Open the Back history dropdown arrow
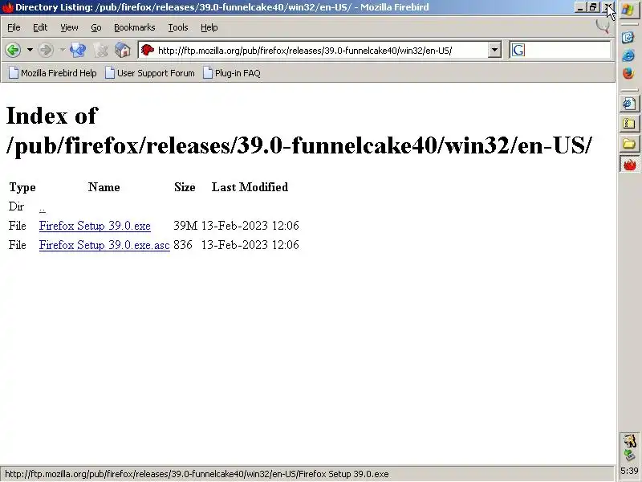The image size is (642, 482). coord(30,50)
